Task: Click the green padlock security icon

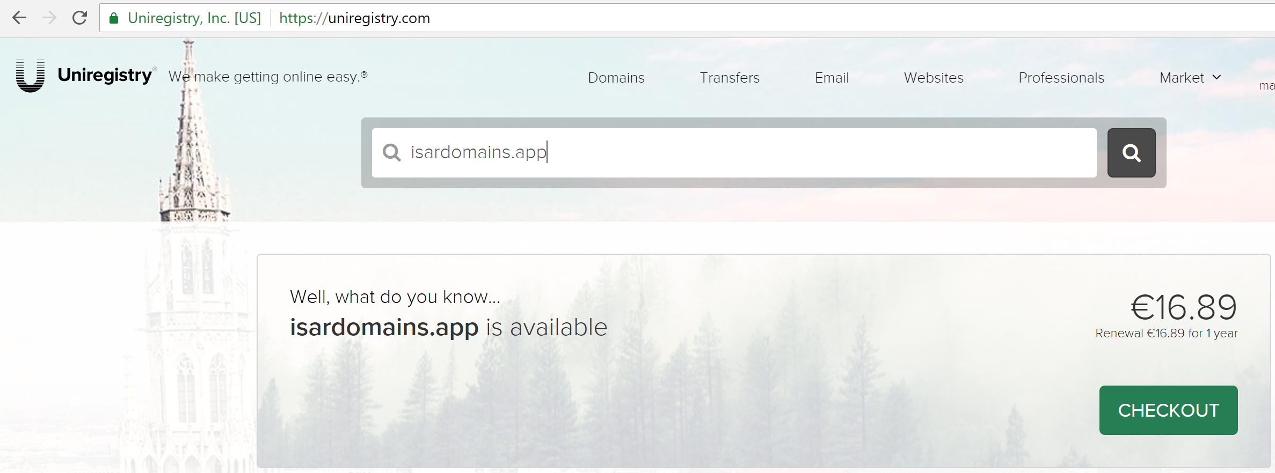Action: coord(113,18)
